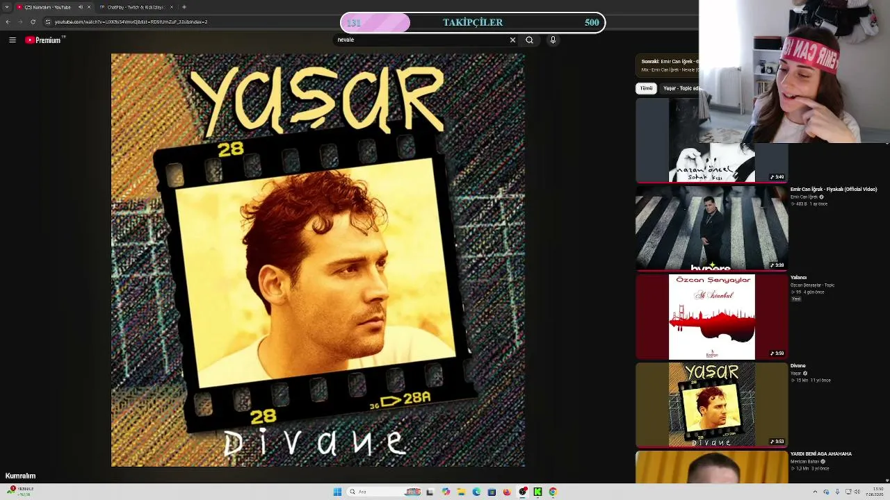Open the YARDI BENİ AGA video thumbnail

click(711, 467)
